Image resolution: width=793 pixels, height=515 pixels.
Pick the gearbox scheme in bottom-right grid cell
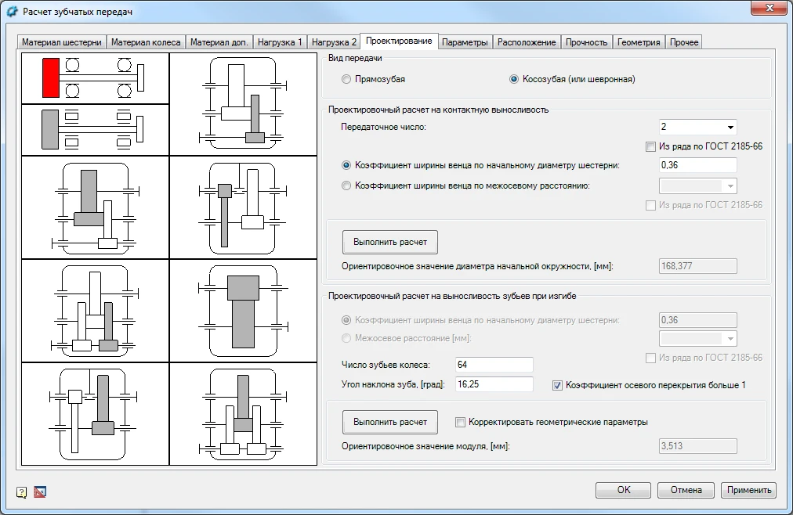click(243, 415)
